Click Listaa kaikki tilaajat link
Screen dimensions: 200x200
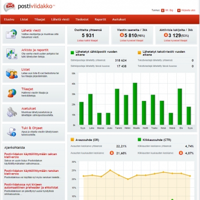(87, 40)
